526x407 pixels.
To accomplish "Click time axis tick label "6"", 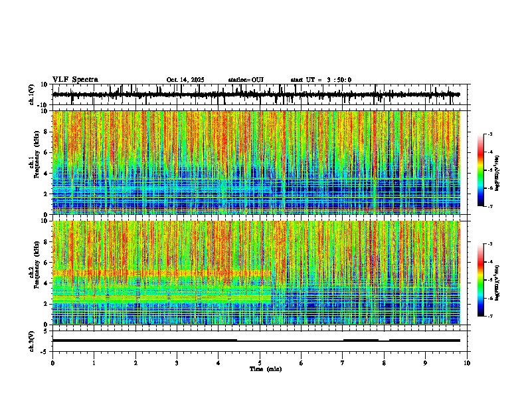I will pyautogui.click(x=302, y=363).
